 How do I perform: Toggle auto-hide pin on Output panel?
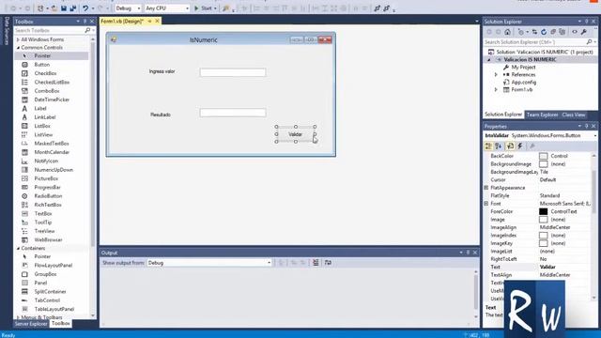(x=468, y=253)
